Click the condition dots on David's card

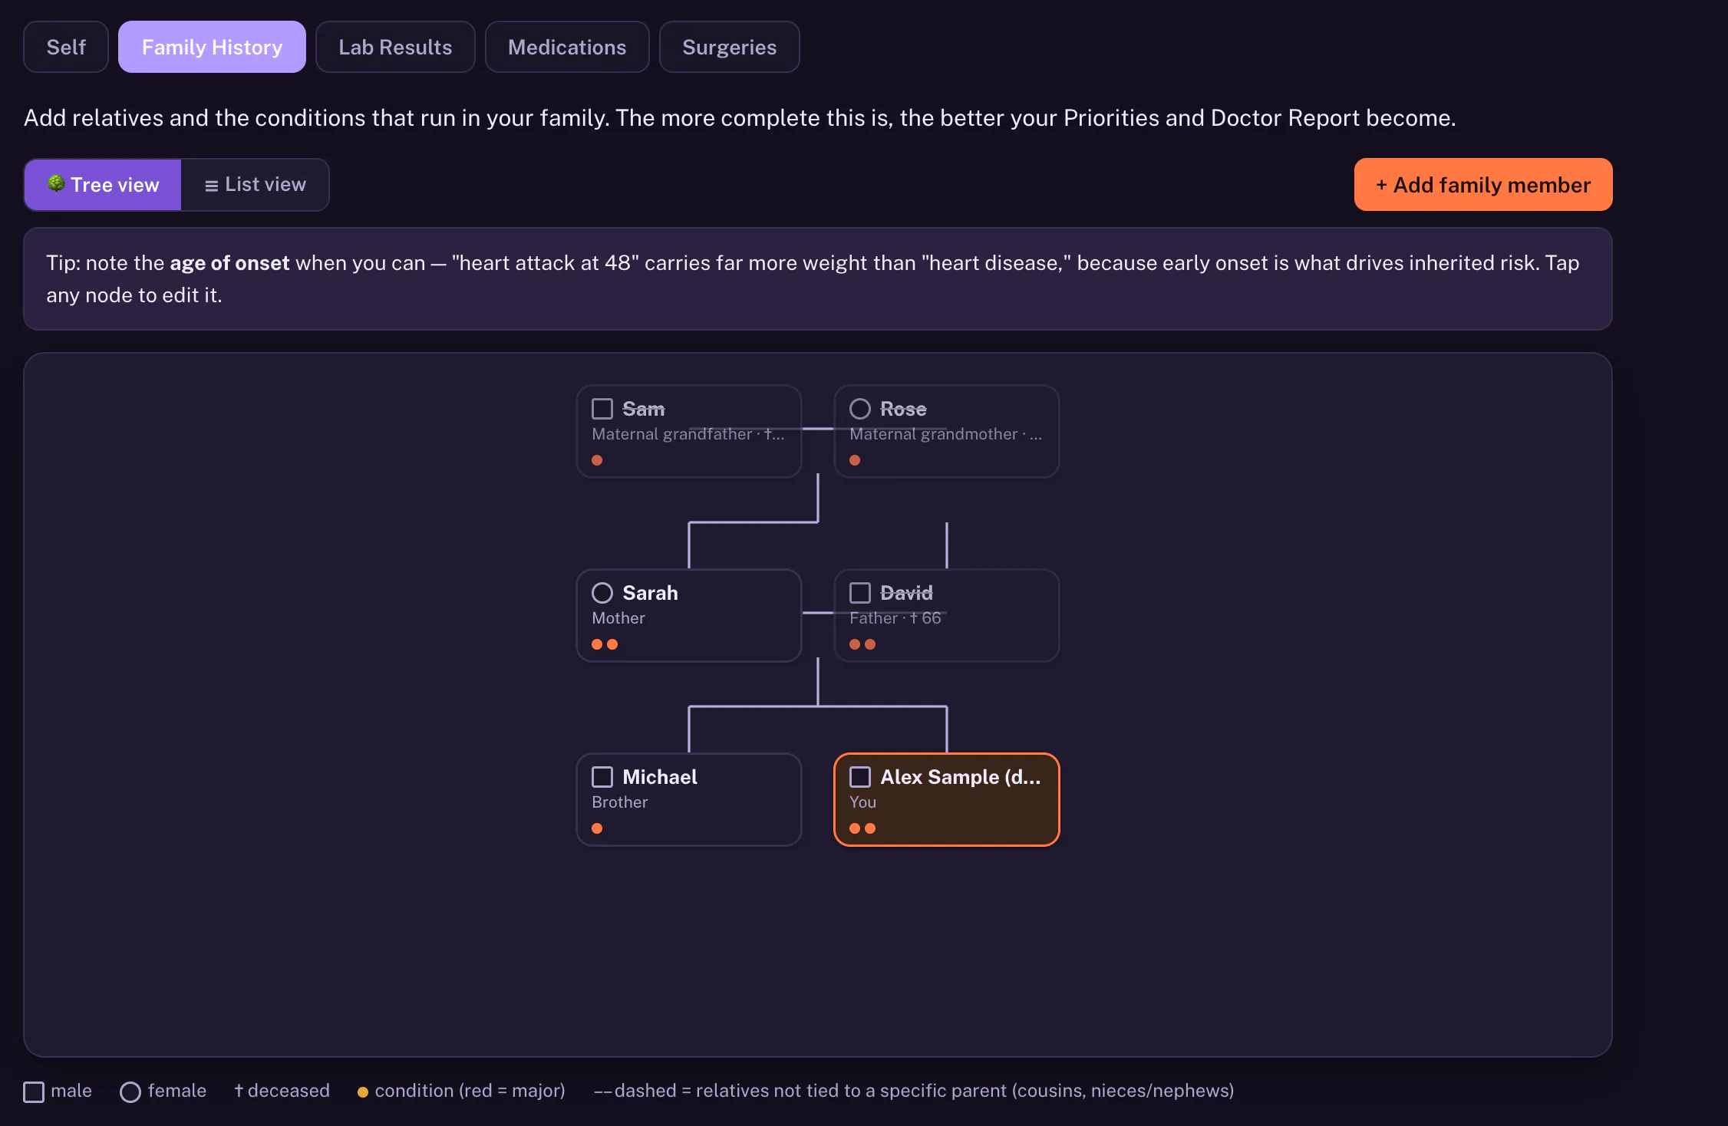point(862,644)
